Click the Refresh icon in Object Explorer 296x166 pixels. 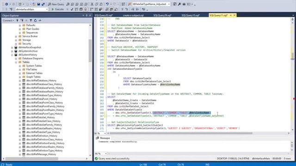(35, 20)
